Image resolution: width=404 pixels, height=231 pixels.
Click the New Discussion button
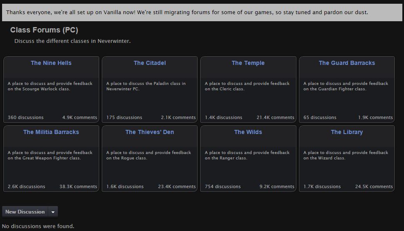(25, 212)
